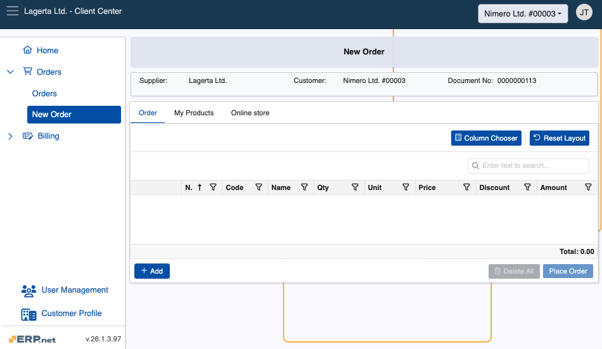This screenshot has height=349, width=602.
Task: Collapse the Orders menu chevron
Action: pyautogui.click(x=10, y=72)
